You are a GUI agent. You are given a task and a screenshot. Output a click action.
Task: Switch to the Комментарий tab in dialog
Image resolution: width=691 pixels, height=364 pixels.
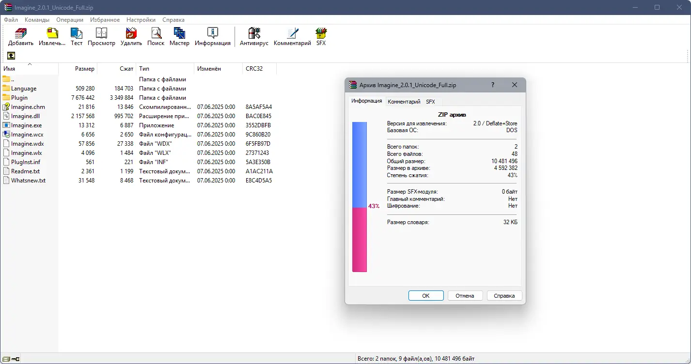pyautogui.click(x=404, y=102)
